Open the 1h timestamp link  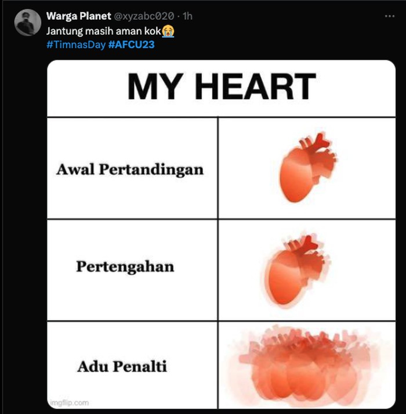click(187, 17)
